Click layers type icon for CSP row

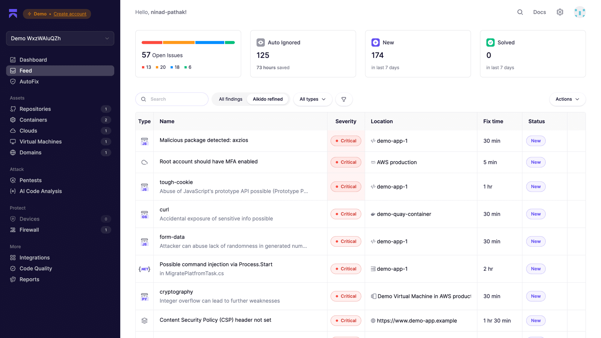click(145, 321)
